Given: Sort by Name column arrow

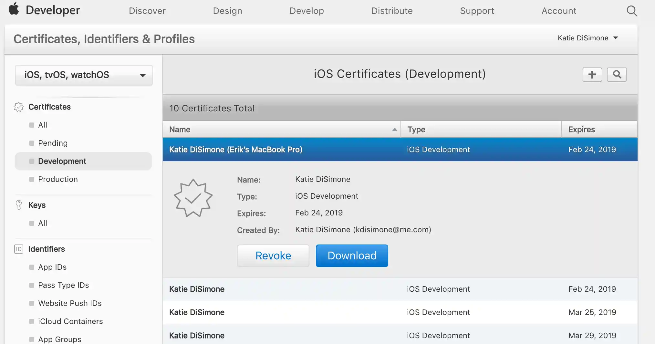Looking at the screenshot, I should tap(394, 130).
